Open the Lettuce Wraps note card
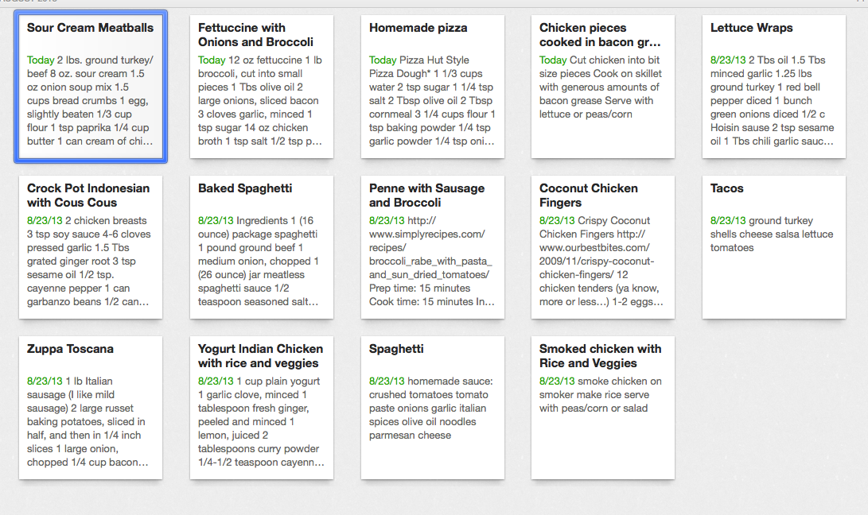Image resolution: width=868 pixels, height=515 pixels. (774, 87)
